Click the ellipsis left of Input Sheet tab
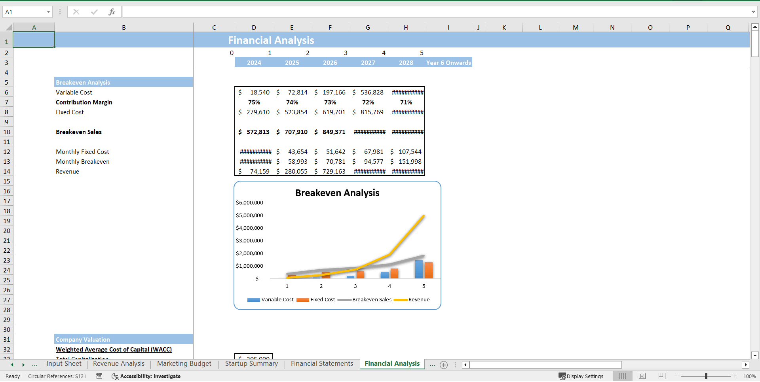The height and width of the screenshot is (382, 760). tap(35, 365)
